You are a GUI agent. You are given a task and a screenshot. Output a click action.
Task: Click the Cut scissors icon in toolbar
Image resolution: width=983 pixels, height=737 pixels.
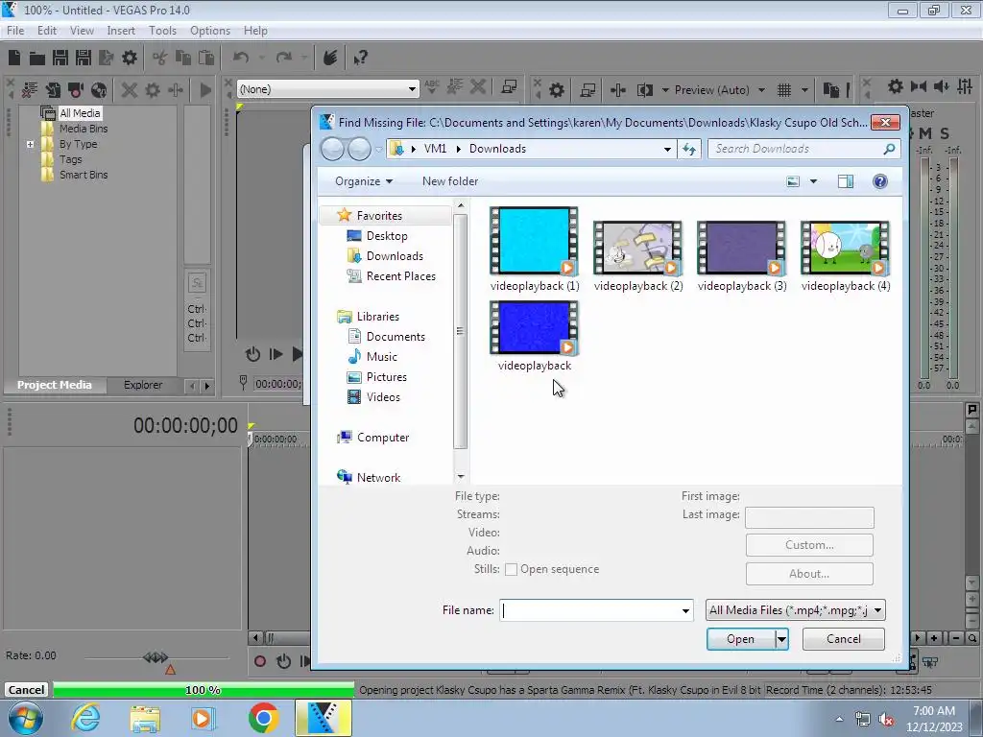[x=160, y=58]
